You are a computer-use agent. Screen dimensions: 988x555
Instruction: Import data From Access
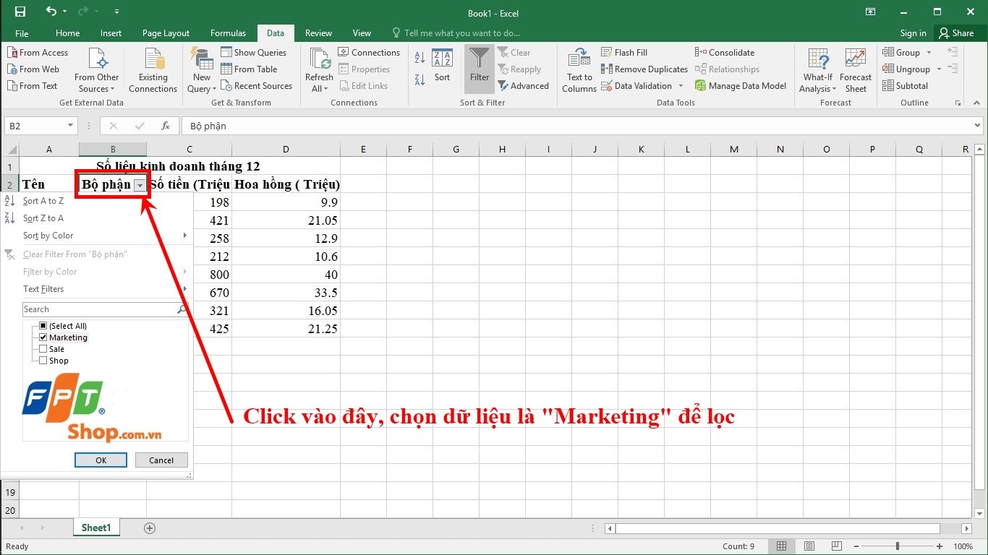pos(38,53)
